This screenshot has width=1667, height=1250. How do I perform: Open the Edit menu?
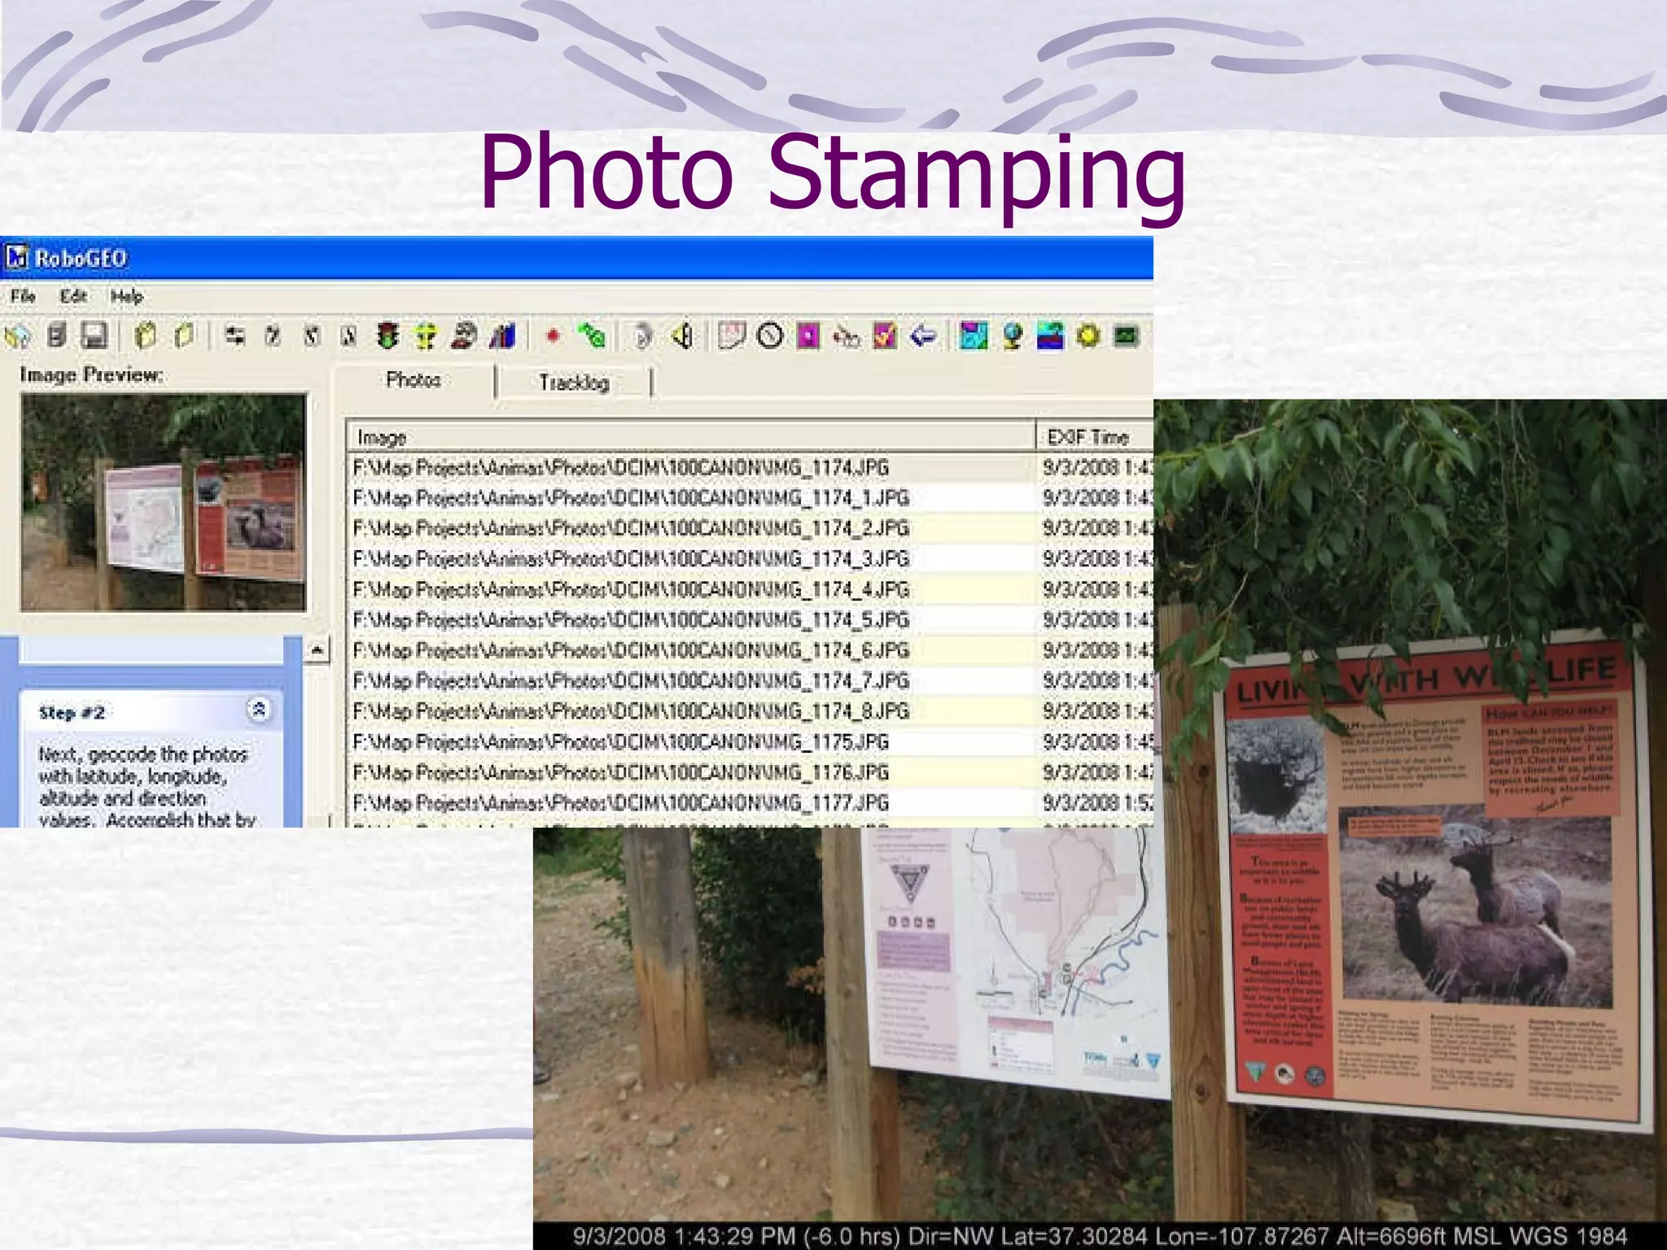point(72,296)
